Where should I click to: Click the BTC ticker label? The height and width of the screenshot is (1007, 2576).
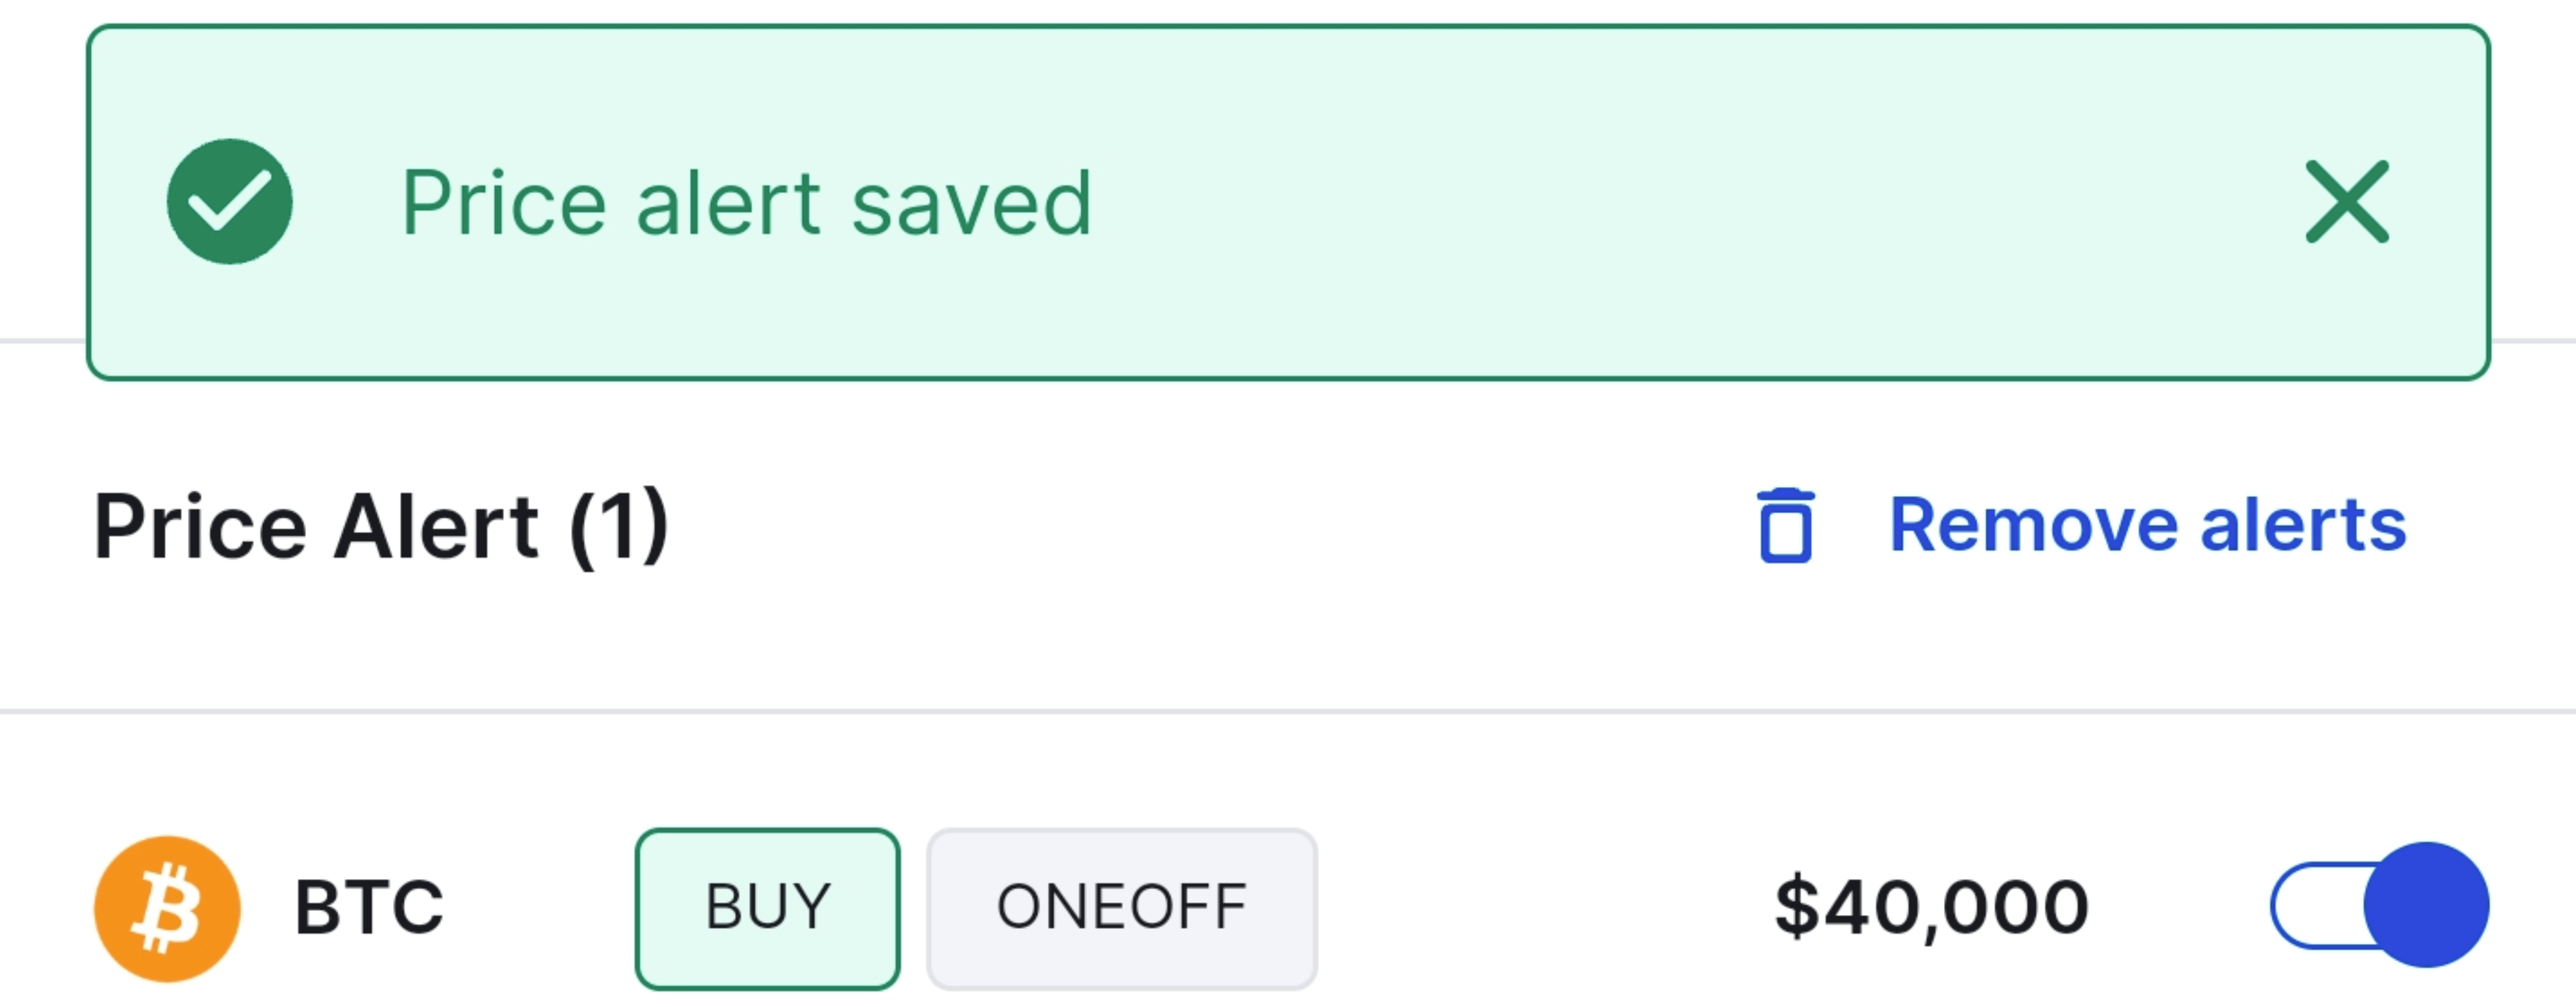tap(369, 908)
